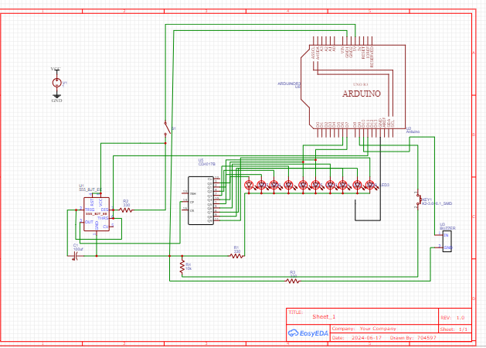This screenshot has width=486, height=348.
Task: Select the 555 timer chip U1
Action: coord(97,214)
